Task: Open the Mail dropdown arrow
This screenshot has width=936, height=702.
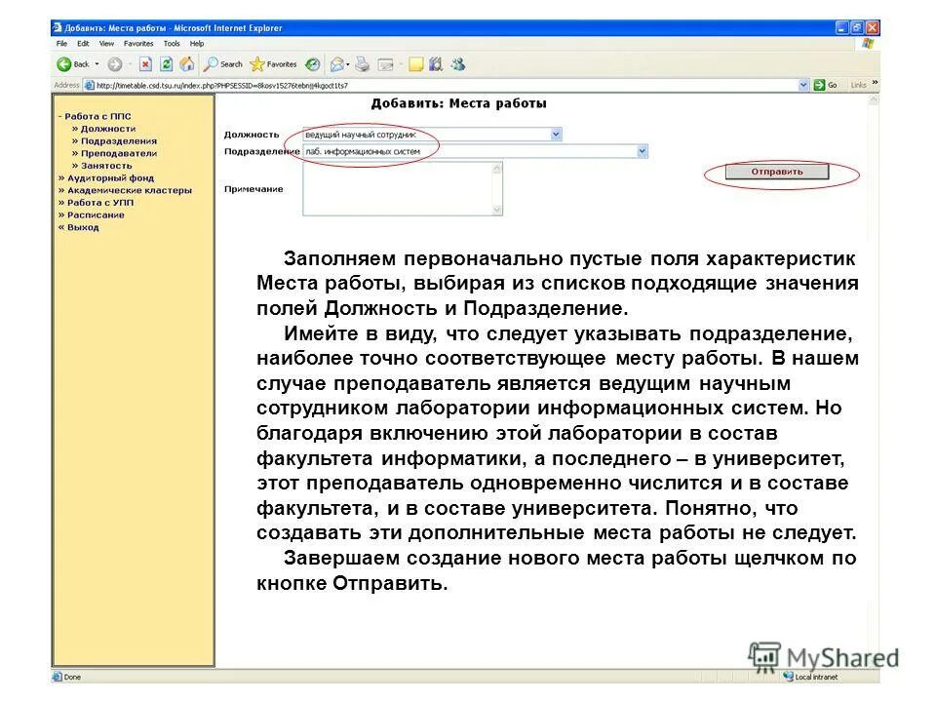Action: point(348,64)
